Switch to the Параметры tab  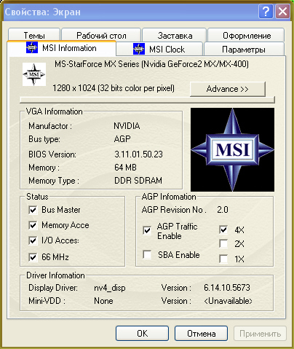pyautogui.click(x=244, y=49)
